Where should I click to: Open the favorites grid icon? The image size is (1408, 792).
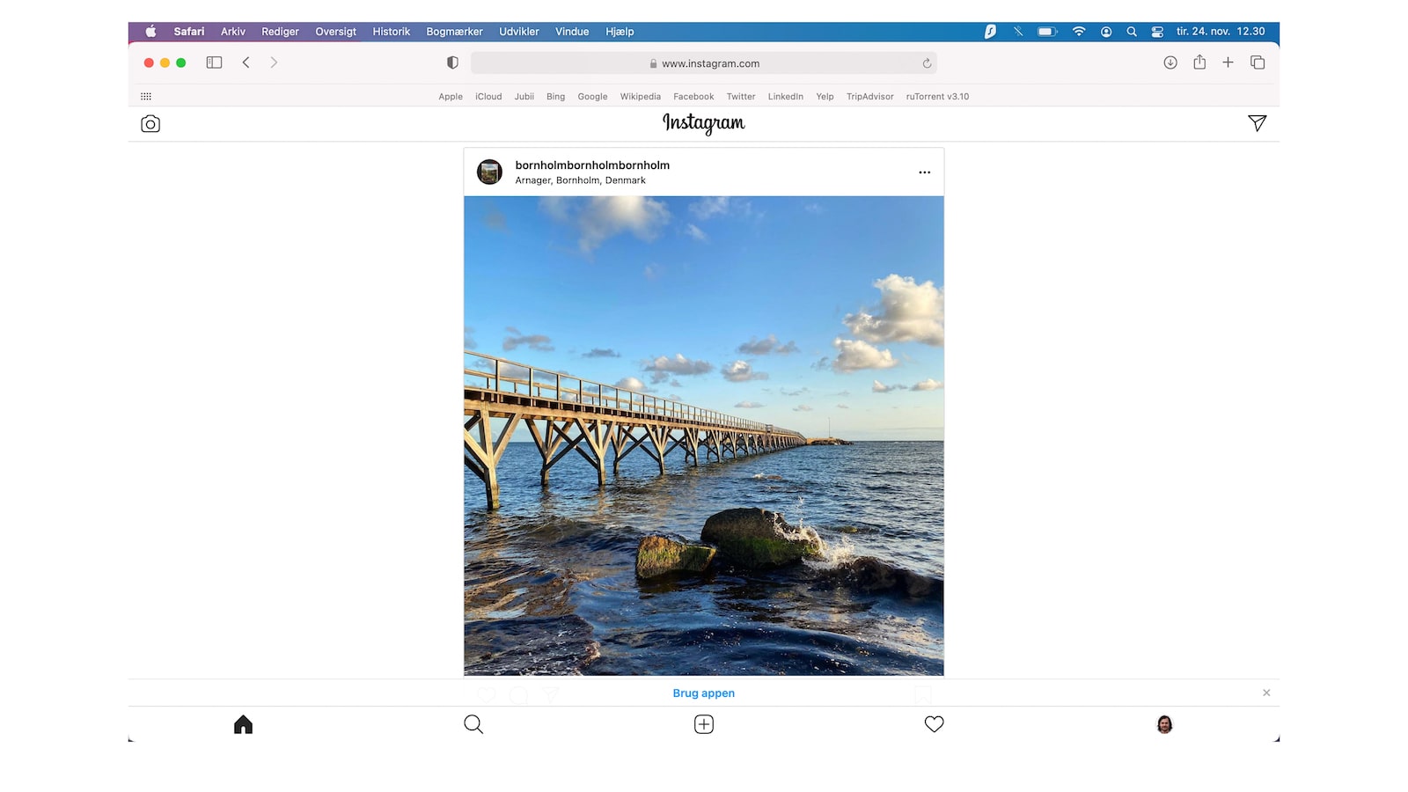(146, 95)
